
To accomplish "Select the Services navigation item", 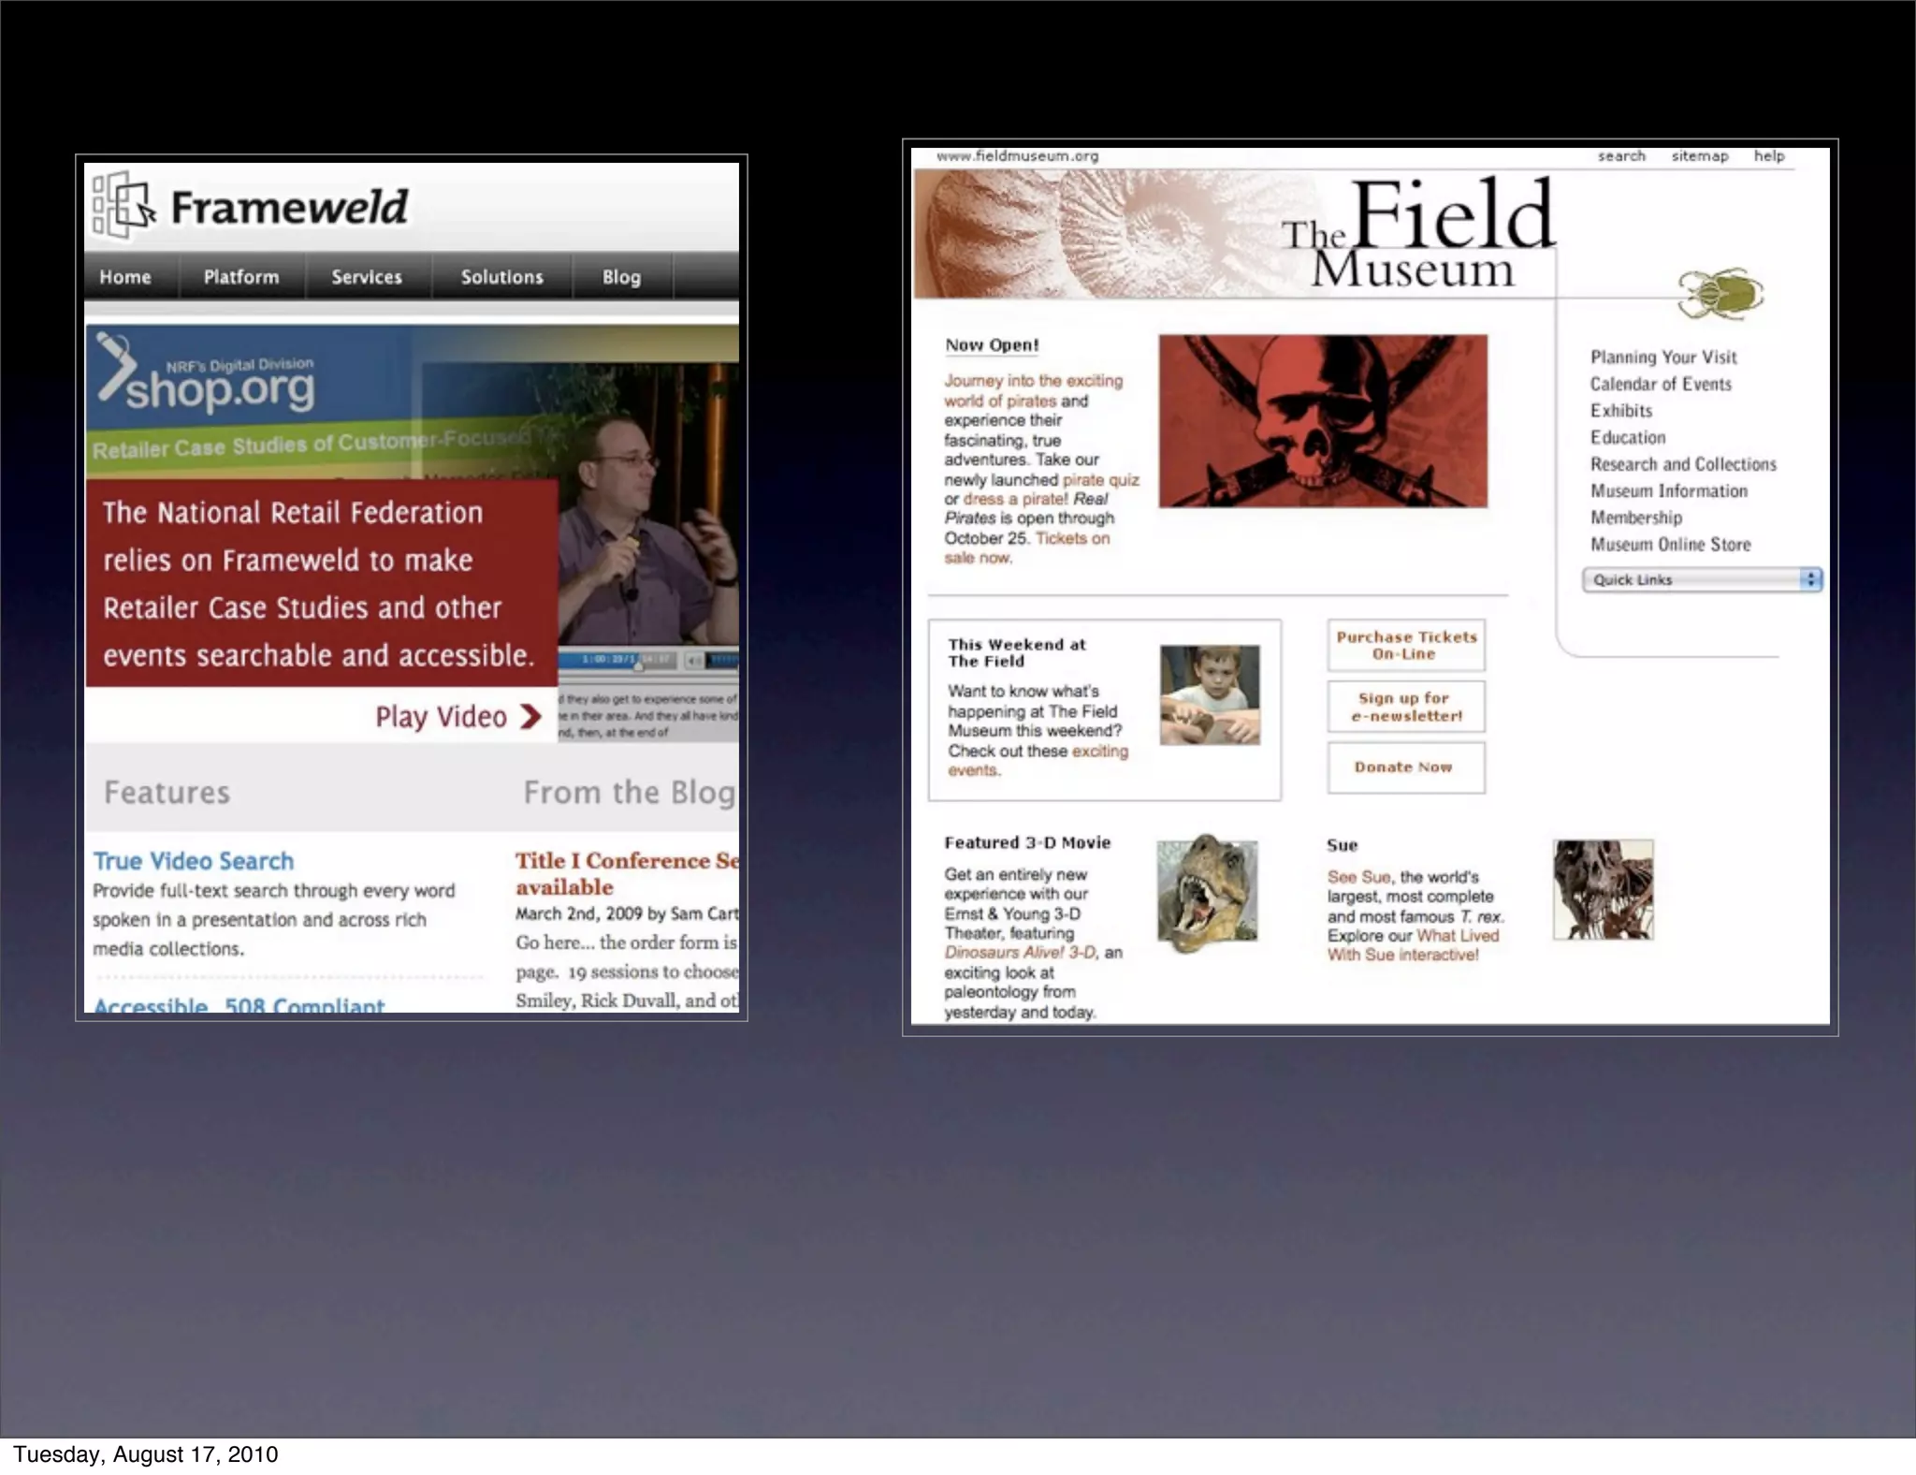I will (x=367, y=277).
